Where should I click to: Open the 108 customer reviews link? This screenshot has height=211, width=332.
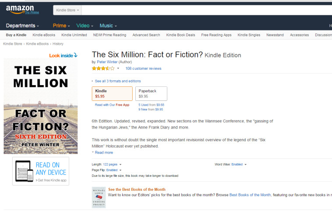143,68
